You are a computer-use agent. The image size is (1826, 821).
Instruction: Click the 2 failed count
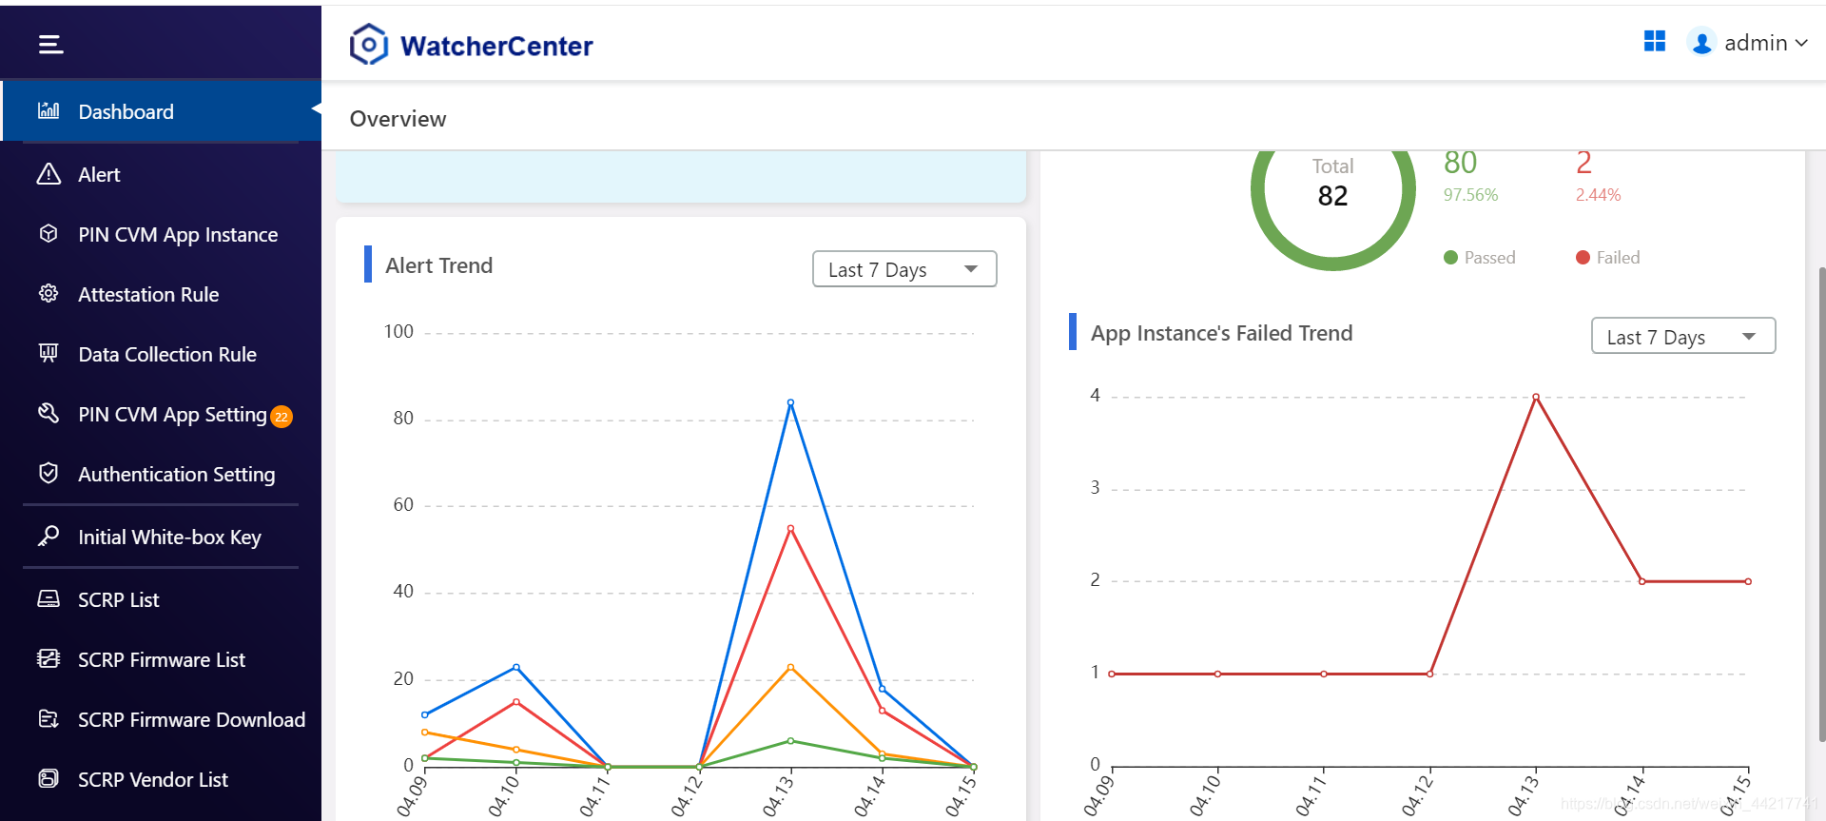pyautogui.click(x=1583, y=163)
